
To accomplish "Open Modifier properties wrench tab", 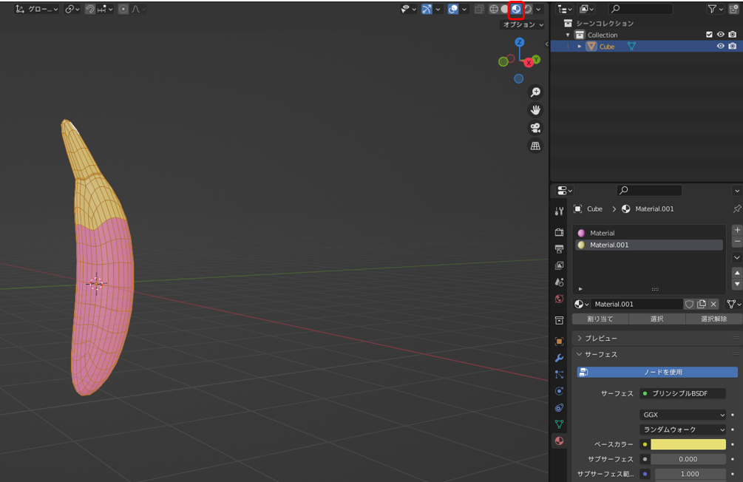I will pos(559,358).
